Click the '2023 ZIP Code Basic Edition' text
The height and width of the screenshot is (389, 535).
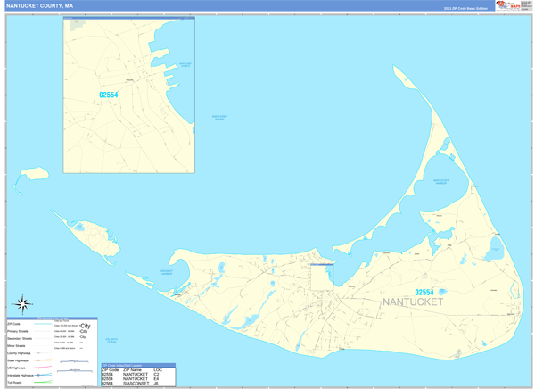click(x=465, y=8)
